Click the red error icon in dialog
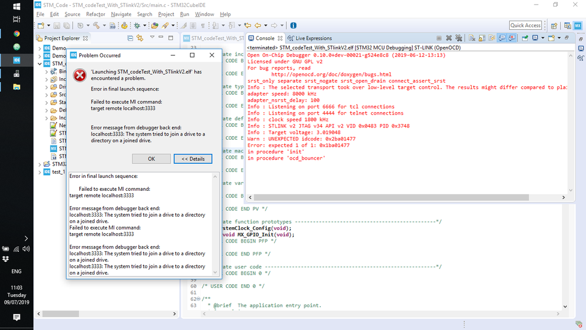The height and width of the screenshot is (330, 586). 80,75
